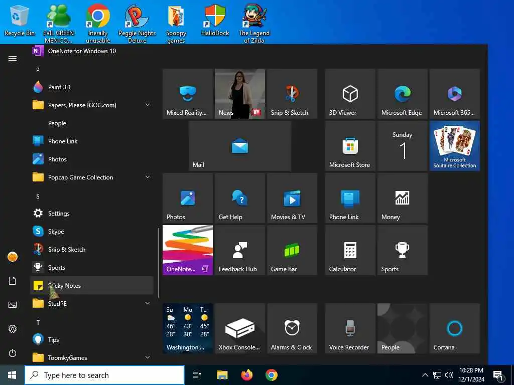514x385 pixels.
Task: Open the Power options button
Action: pos(13,353)
